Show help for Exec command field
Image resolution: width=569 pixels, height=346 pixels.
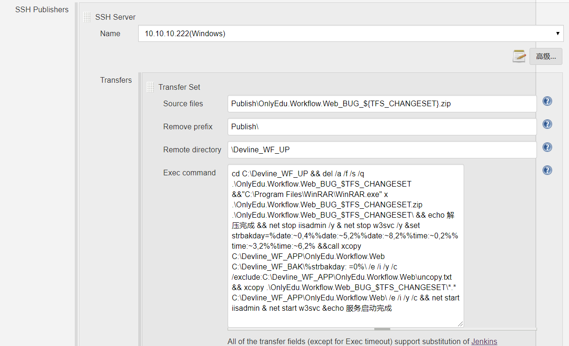(547, 170)
